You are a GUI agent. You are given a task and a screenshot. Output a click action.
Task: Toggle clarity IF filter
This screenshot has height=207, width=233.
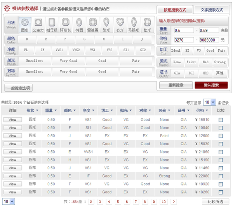pyautogui.click(x=42, y=50)
